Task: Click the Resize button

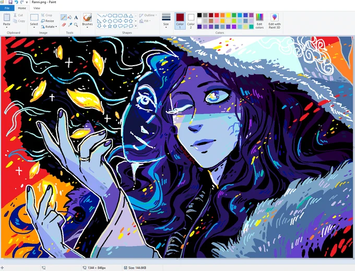Action: [x=48, y=21]
